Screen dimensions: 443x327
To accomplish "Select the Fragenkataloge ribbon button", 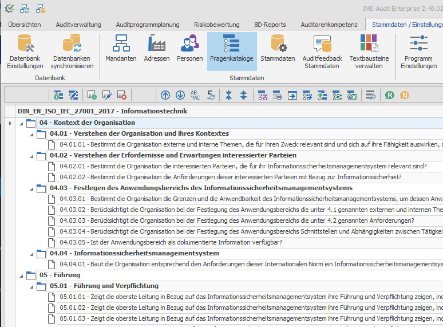I will [x=232, y=51].
